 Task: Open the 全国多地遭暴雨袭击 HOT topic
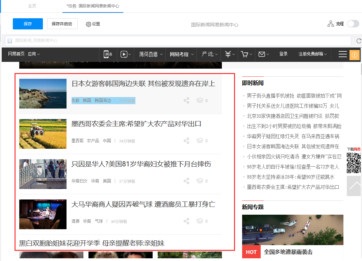[x=288, y=252]
